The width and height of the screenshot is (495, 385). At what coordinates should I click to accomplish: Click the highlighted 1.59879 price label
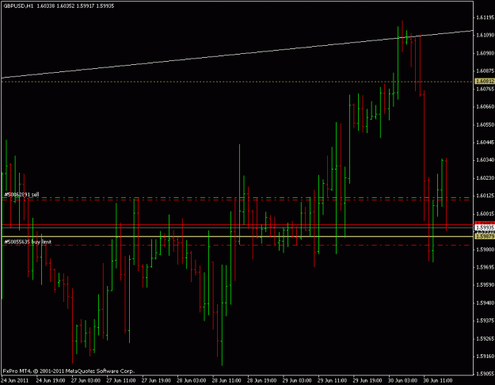pos(485,236)
